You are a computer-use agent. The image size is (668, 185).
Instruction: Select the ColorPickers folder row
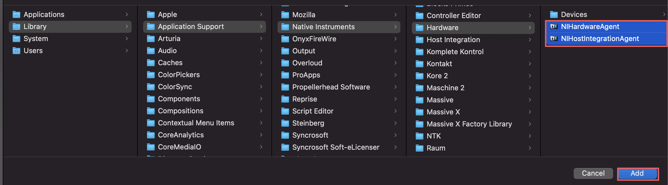pyautogui.click(x=205, y=75)
